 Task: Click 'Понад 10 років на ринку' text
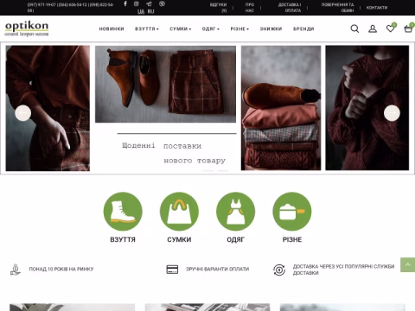61,270
